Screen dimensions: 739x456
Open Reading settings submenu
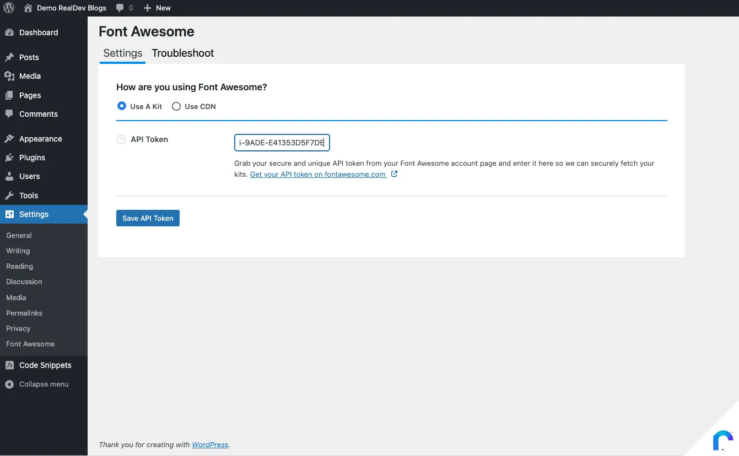[x=19, y=266]
